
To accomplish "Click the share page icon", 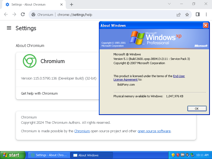I will point(179,15).
